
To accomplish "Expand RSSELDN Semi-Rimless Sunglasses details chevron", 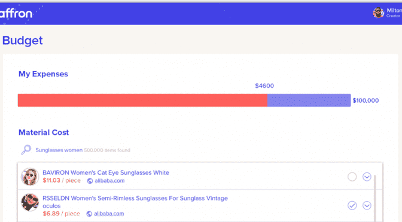I will point(367,205).
